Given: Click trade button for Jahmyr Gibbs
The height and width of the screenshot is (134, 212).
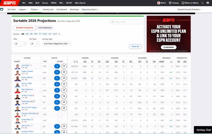Looking at the screenshot, I should [x=57, y=84].
